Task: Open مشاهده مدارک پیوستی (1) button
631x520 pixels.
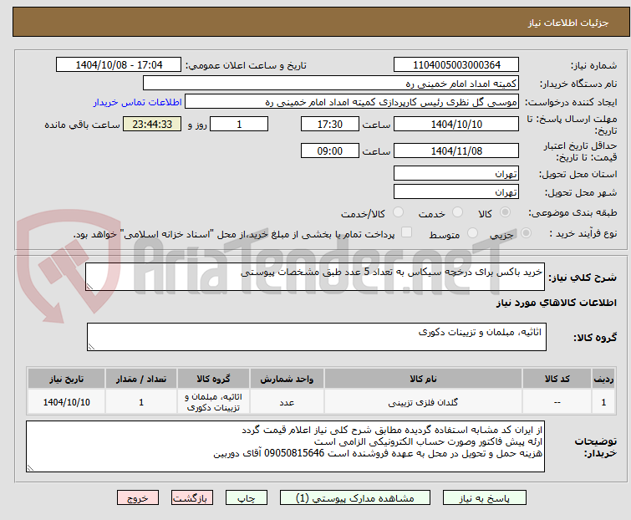Action: pyautogui.click(x=355, y=498)
